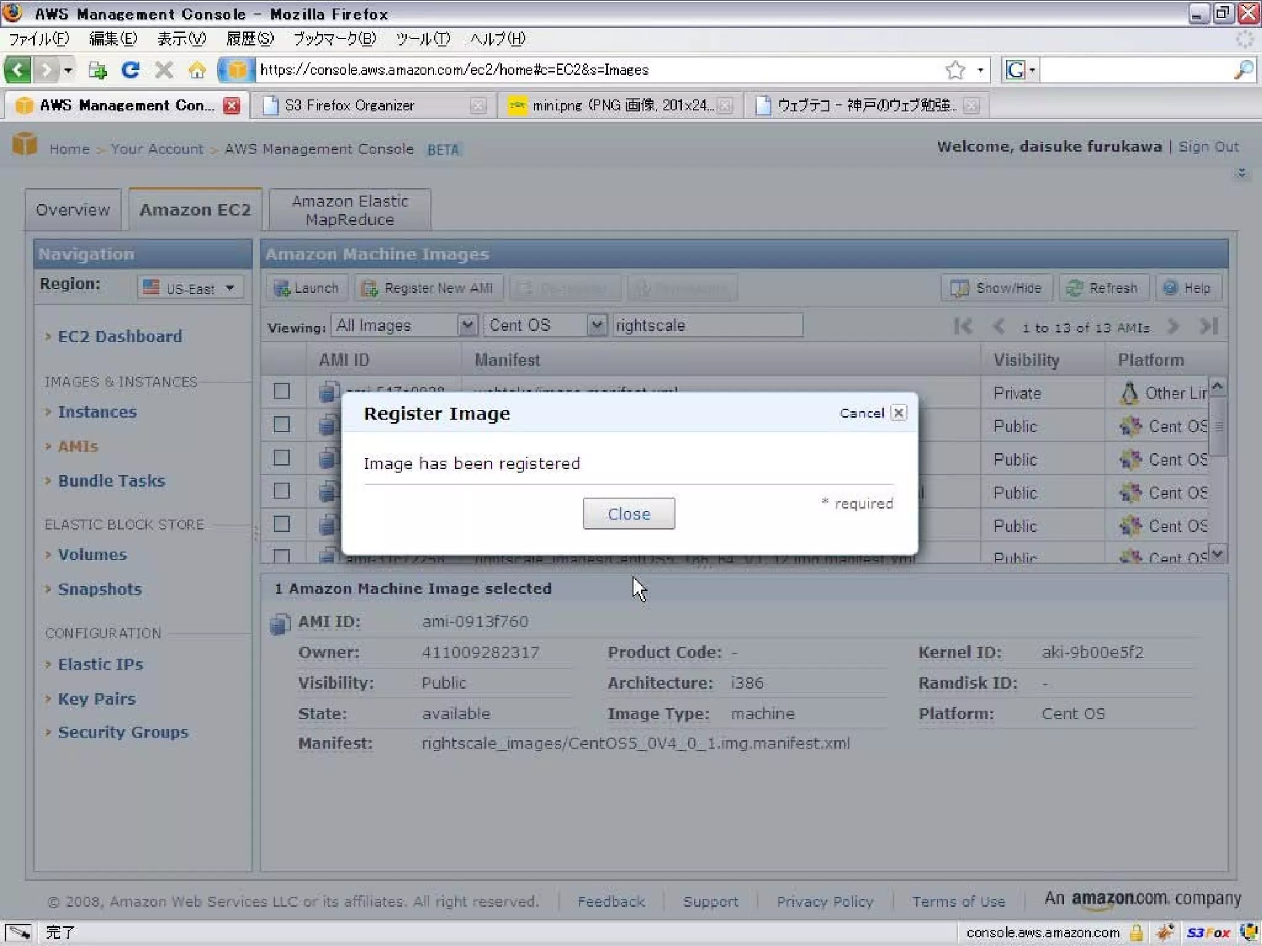Open Help in the AMI toolbar
The height and width of the screenshot is (946, 1262).
(x=1188, y=288)
